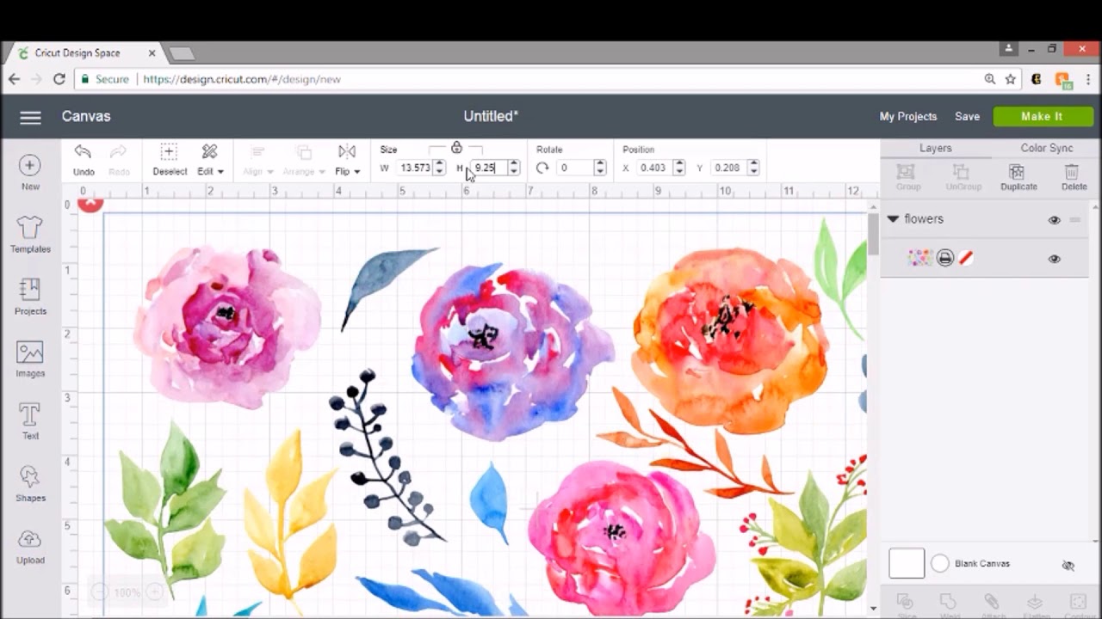Click the UnGroup layers icon
This screenshot has width=1102, height=619.
tap(963, 177)
